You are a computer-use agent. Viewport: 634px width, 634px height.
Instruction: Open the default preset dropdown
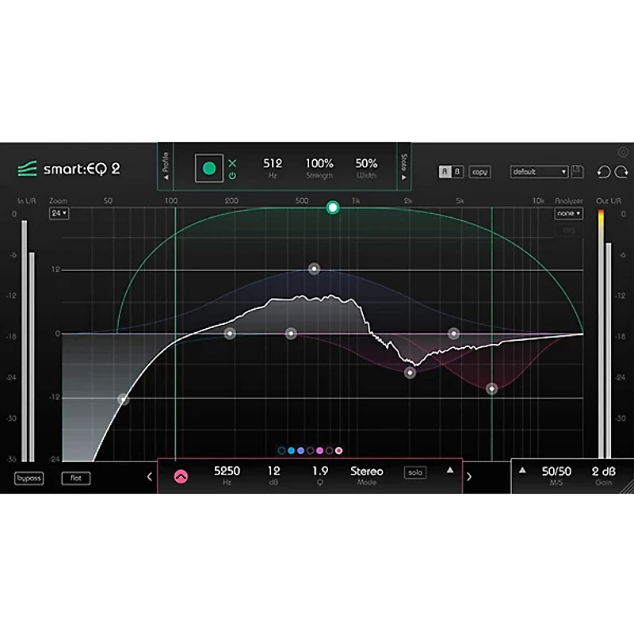[x=540, y=171]
